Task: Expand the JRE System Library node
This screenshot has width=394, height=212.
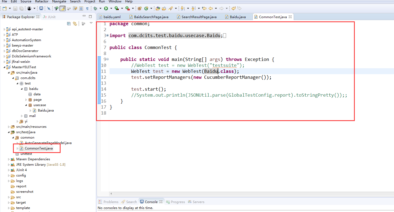Action: click(9, 165)
